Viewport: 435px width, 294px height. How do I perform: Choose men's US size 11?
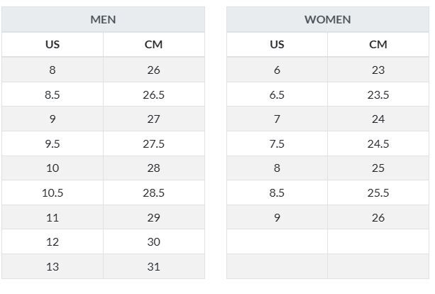click(53, 218)
